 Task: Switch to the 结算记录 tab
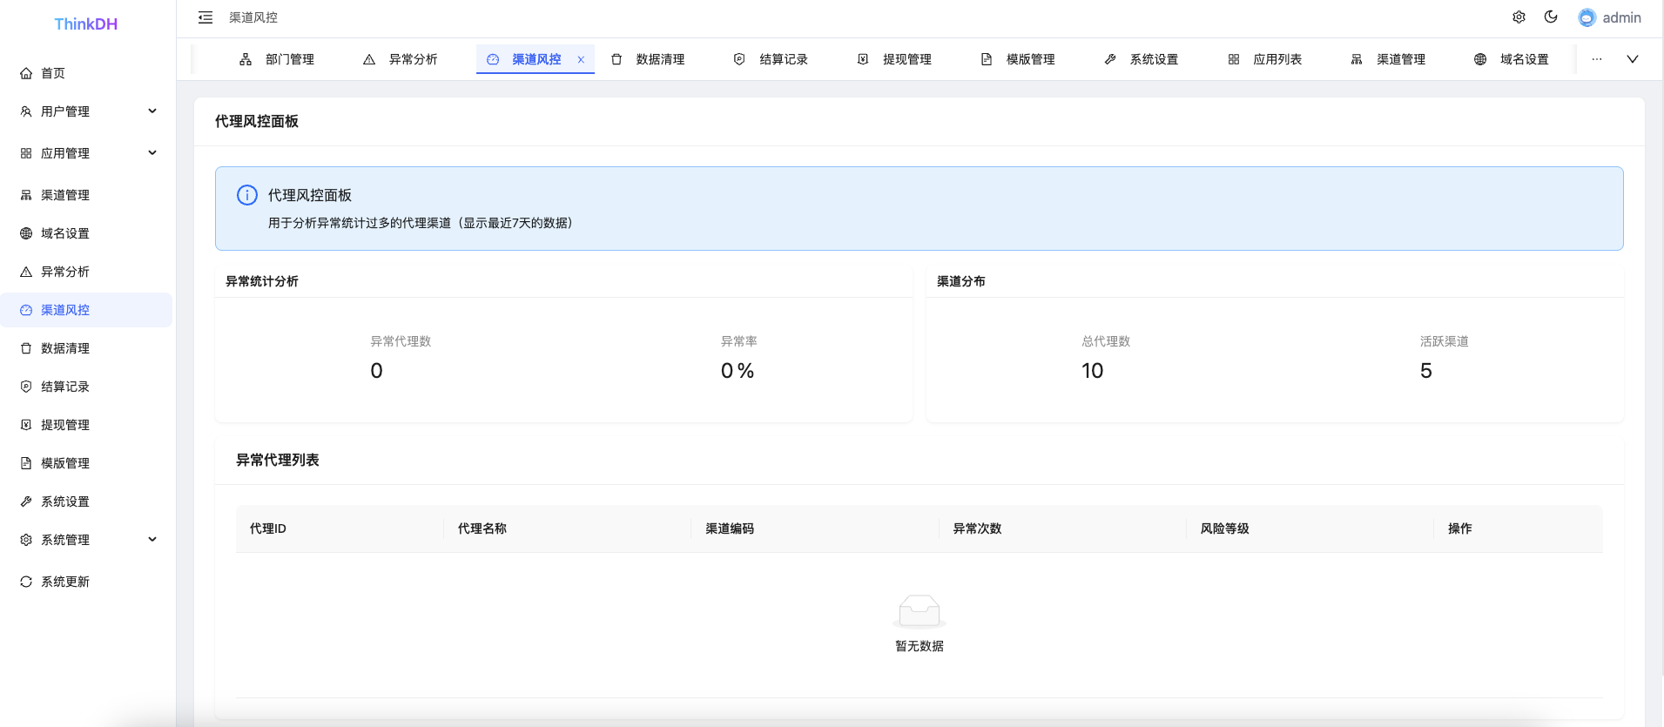tap(771, 59)
